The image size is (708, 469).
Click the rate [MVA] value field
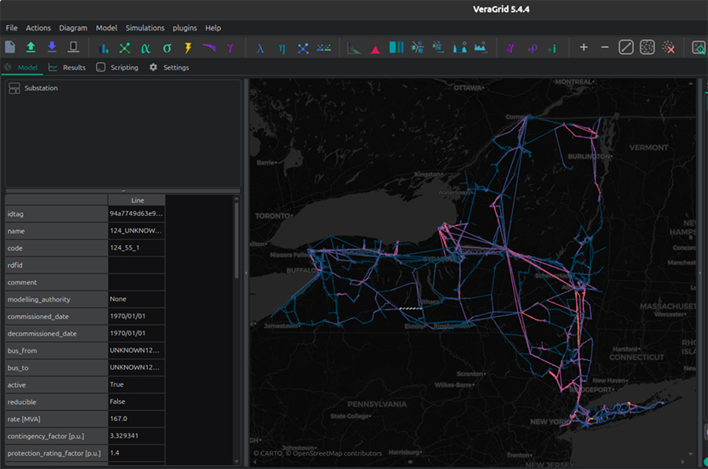click(137, 419)
